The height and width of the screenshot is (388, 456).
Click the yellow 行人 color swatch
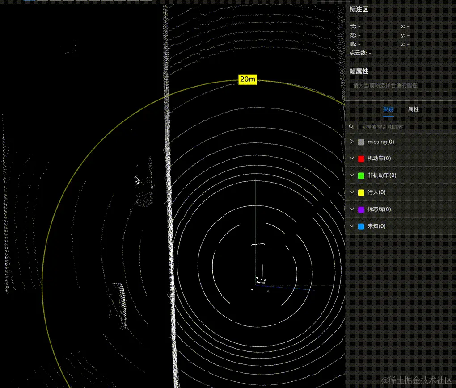coord(361,192)
